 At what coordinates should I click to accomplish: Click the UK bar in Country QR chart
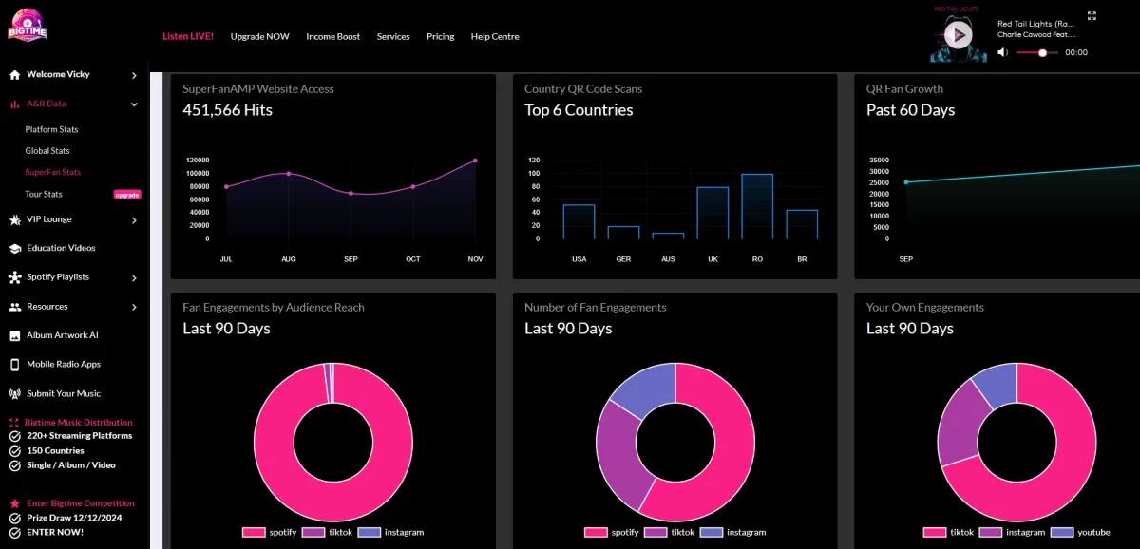(712, 213)
